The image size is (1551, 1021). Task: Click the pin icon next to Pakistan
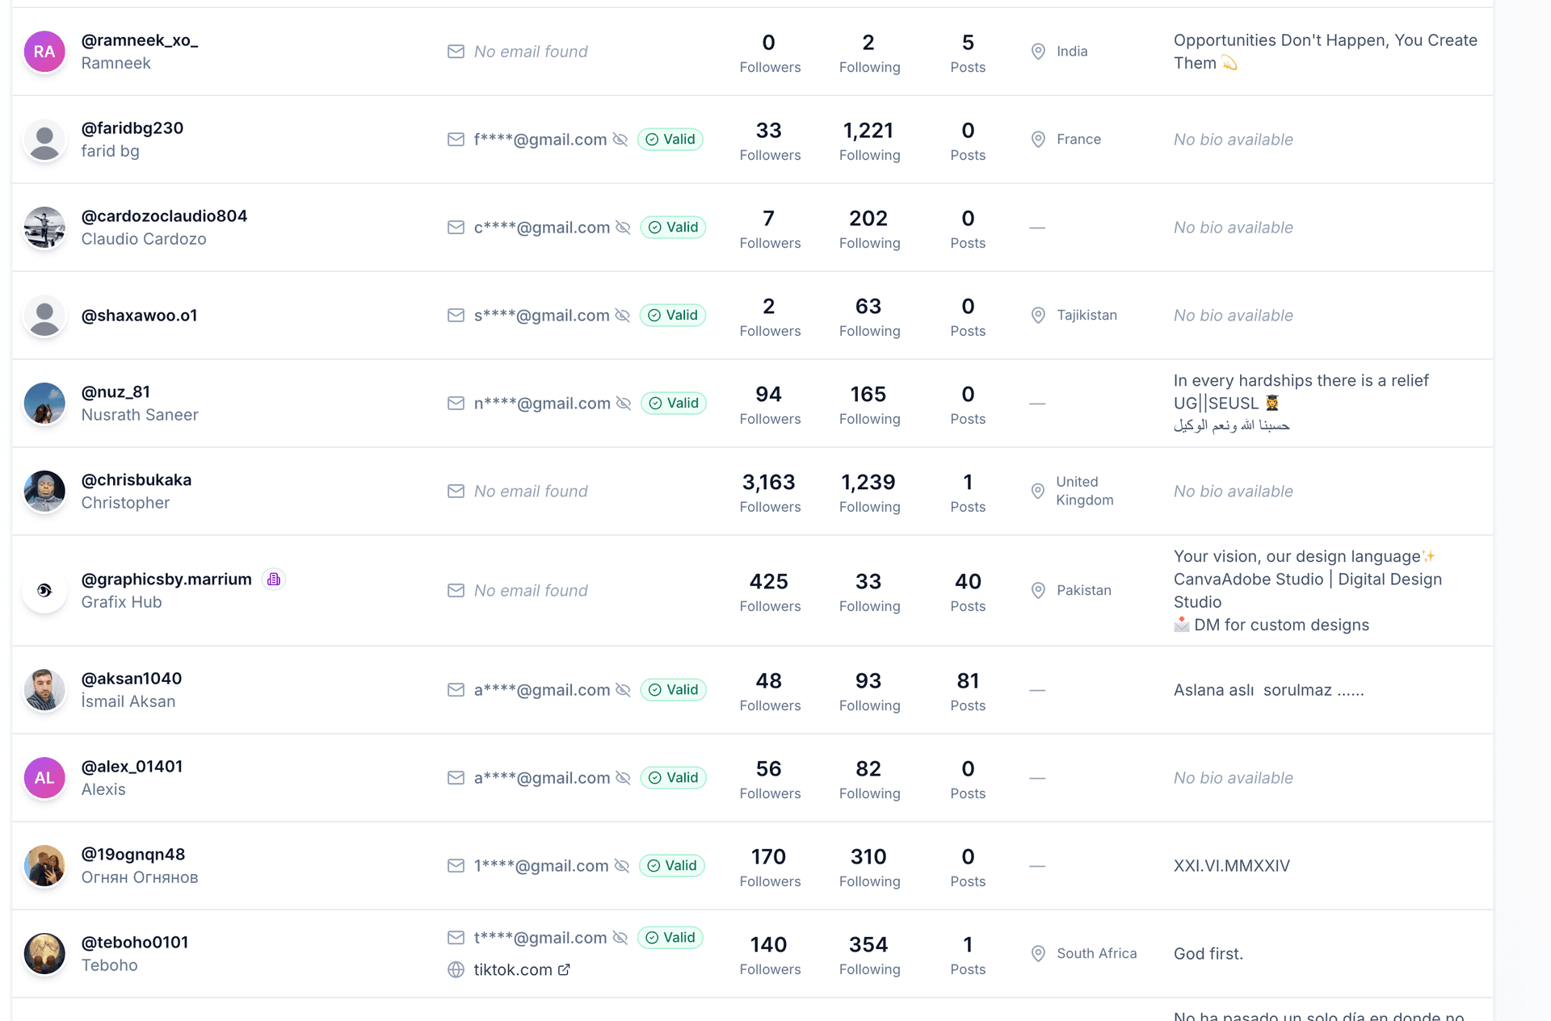point(1038,591)
